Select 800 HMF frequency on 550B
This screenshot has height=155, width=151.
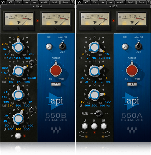pyautogui.click(x=5, y=68)
